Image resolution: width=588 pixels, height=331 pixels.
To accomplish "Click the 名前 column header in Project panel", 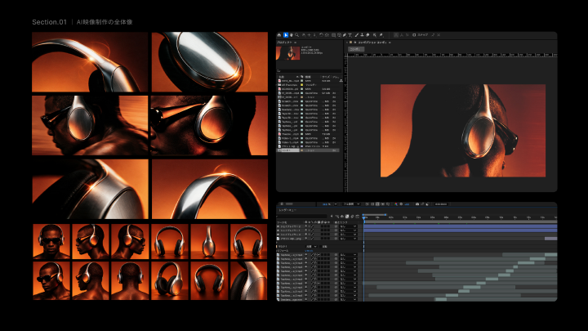I will click(281, 77).
